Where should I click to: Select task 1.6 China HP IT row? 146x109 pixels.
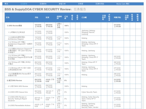(73, 63)
